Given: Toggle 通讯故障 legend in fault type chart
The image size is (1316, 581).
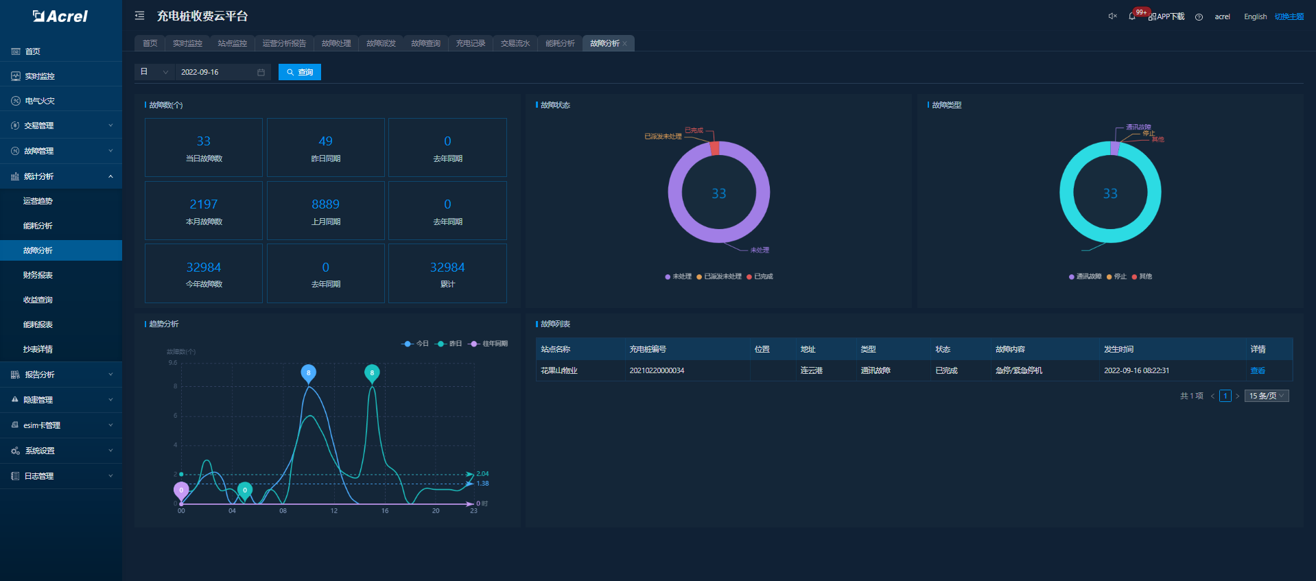Looking at the screenshot, I should pyautogui.click(x=1085, y=276).
